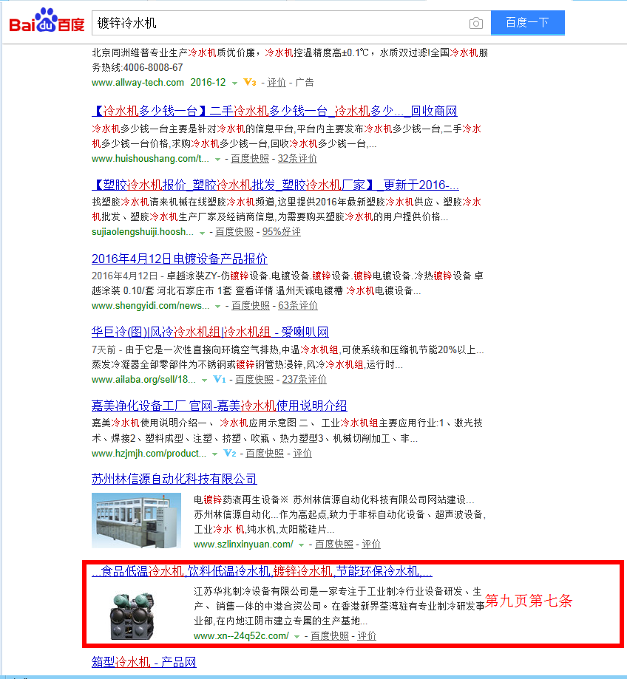Click 评价 link for szlinxinyuan.com result

coord(371,545)
